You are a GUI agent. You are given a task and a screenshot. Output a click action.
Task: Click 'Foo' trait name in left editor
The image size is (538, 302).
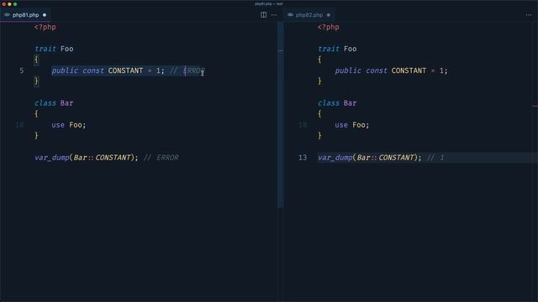67,49
